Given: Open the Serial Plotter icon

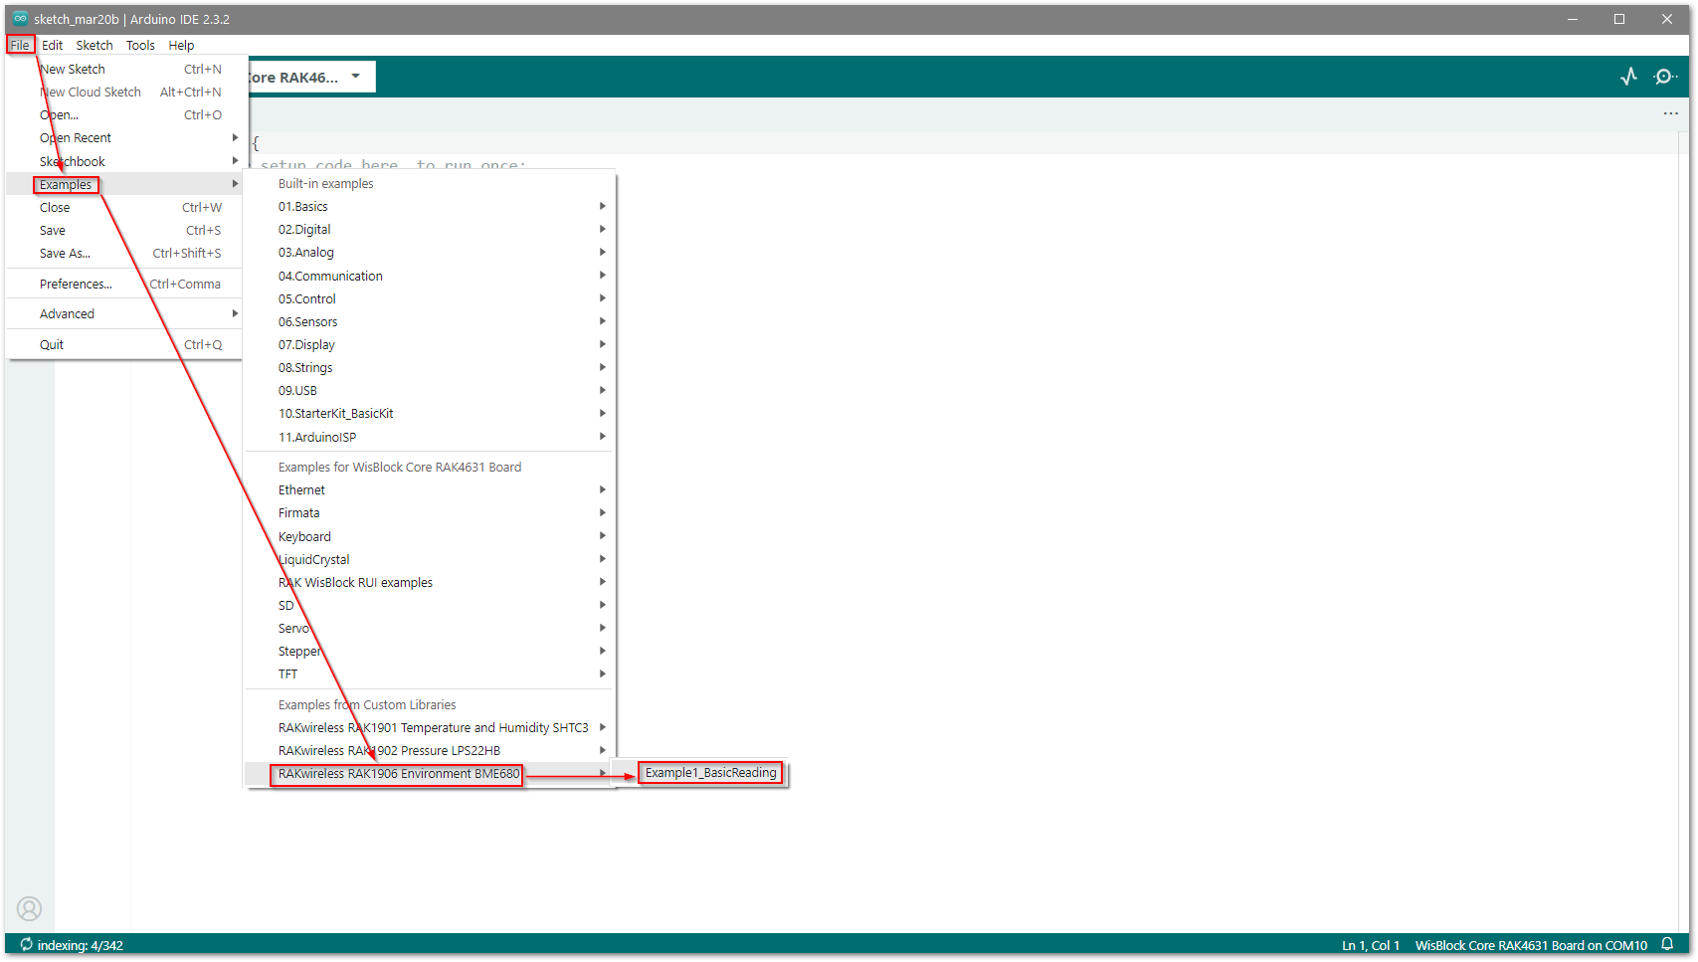Looking at the screenshot, I should pyautogui.click(x=1628, y=77).
